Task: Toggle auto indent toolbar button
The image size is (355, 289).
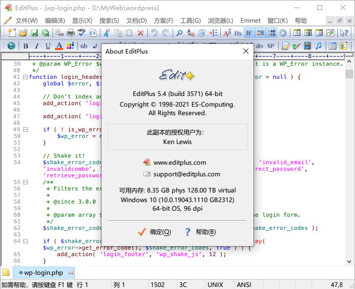Action: tap(261, 33)
